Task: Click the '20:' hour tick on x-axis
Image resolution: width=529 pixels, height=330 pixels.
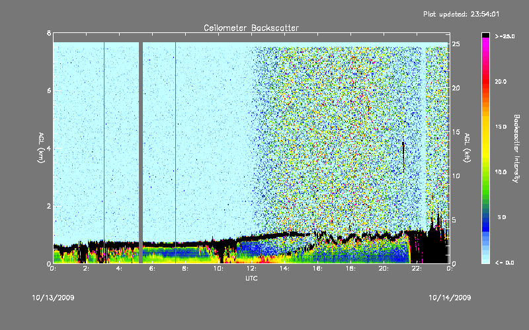Action: [384, 269]
